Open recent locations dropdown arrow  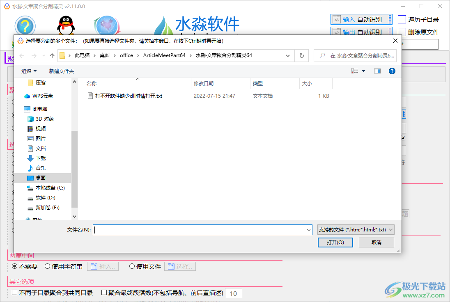tap(44, 56)
